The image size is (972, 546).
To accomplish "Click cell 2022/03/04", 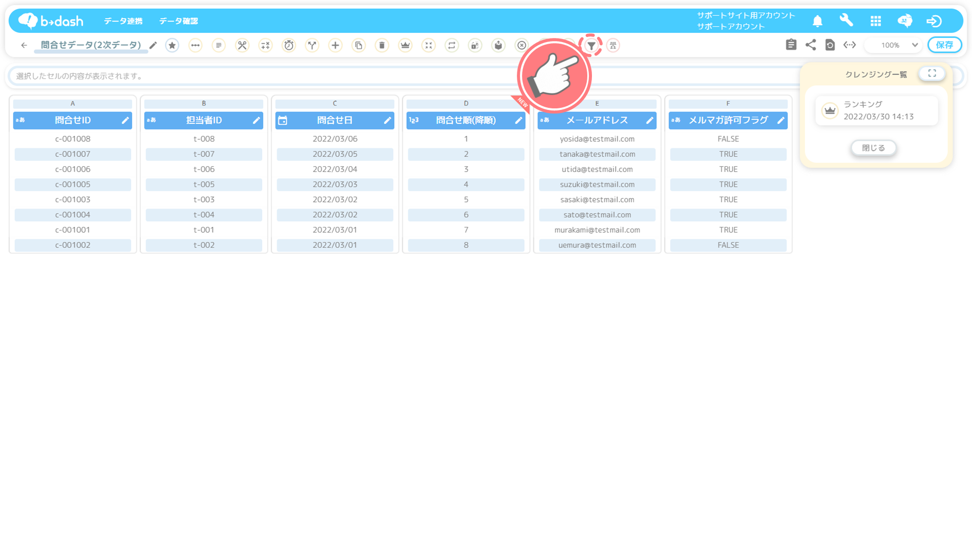I will (335, 169).
